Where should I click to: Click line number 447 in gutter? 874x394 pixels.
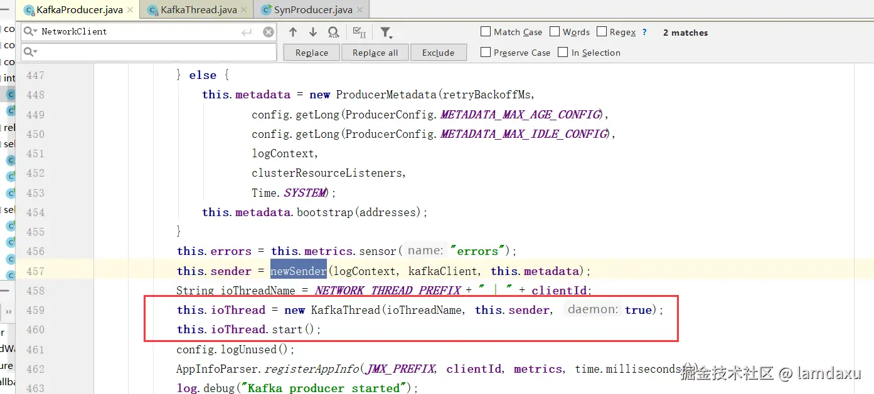point(35,75)
